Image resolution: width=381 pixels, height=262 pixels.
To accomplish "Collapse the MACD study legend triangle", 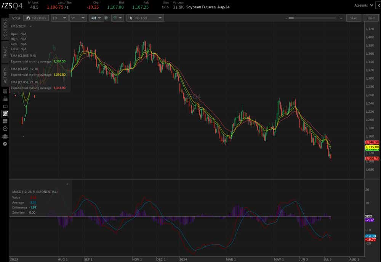I will (67, 184).
